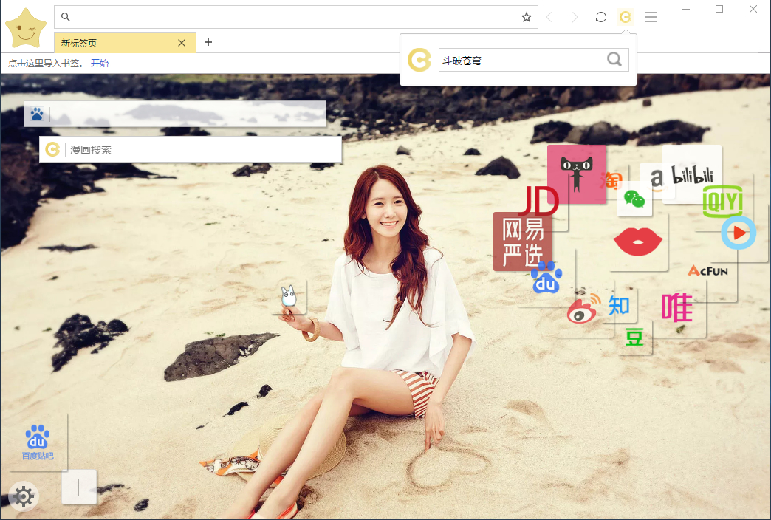This screenshot has height=520, width=771.
Task: Select the 新标签页 tab
Action: click(111, 43)
